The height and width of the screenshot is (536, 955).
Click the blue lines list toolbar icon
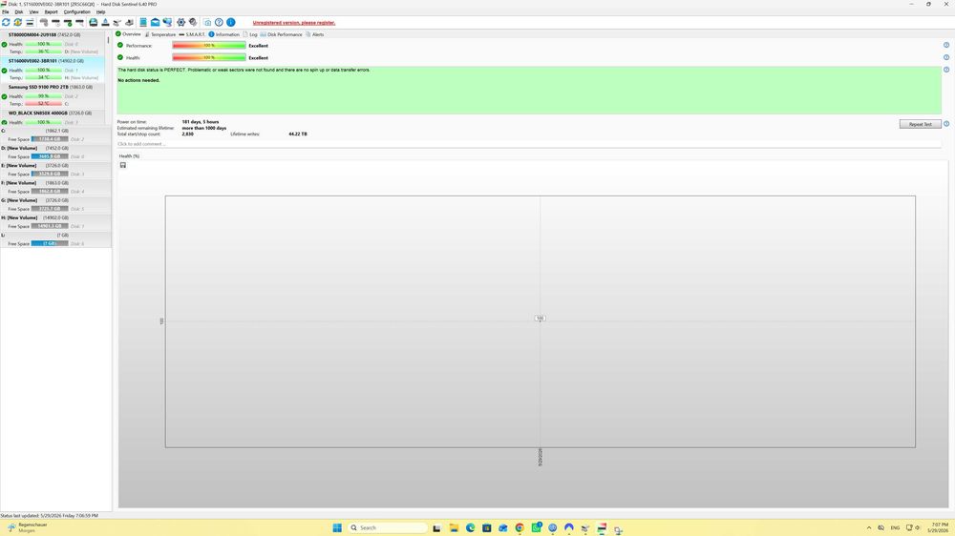pyautogui.click(x=30, y=23)
